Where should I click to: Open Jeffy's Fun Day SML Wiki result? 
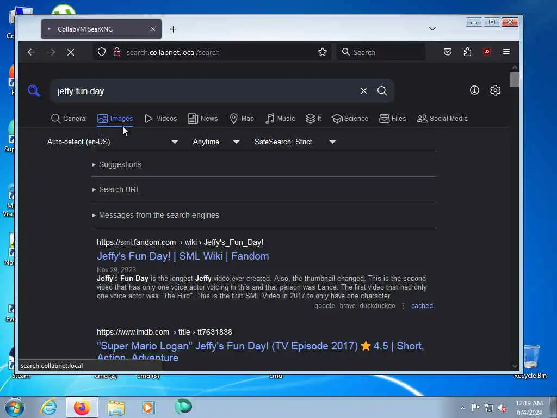(183, 256)
